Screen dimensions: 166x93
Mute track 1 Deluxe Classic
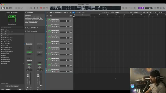point(52,21)
